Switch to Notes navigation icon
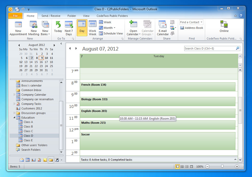Image resolution: width=252 pixels, height=177 pixels. click(45, 160)
